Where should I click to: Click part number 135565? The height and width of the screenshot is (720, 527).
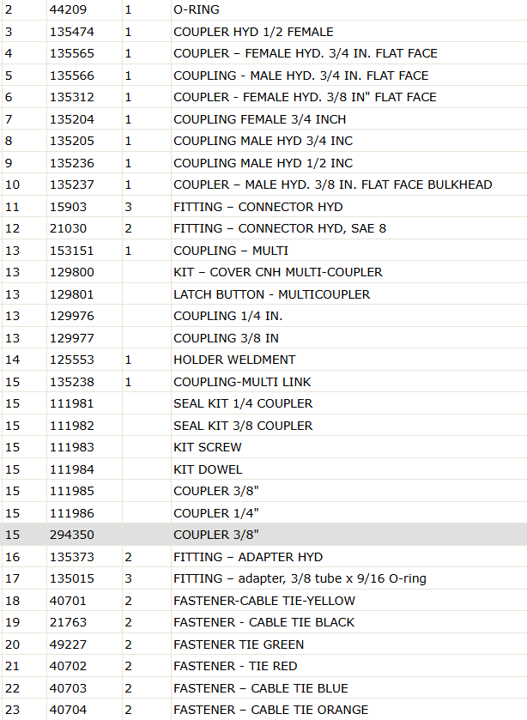point(72,53)
